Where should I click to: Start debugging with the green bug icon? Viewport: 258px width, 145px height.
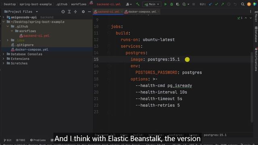tap(172, 4)
